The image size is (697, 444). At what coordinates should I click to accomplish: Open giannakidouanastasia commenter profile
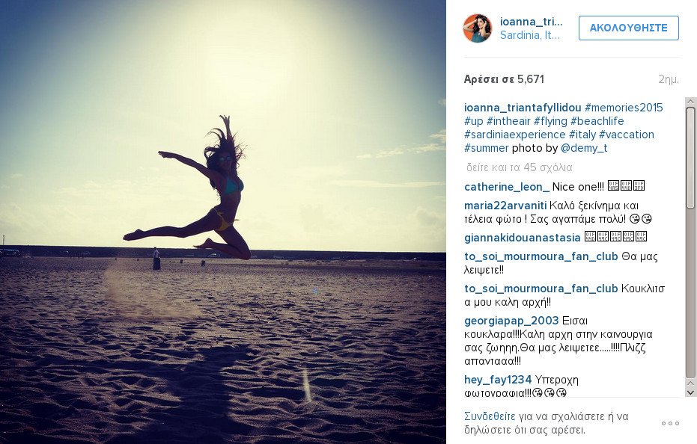[x=523, y=238]
